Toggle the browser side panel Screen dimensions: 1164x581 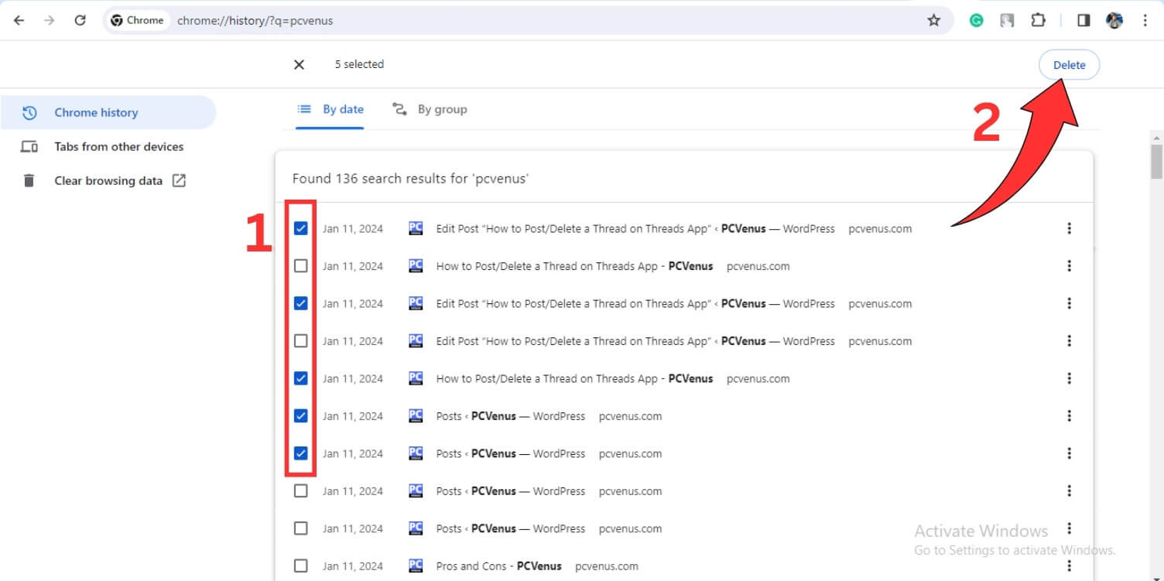[x=1084, y=21]
